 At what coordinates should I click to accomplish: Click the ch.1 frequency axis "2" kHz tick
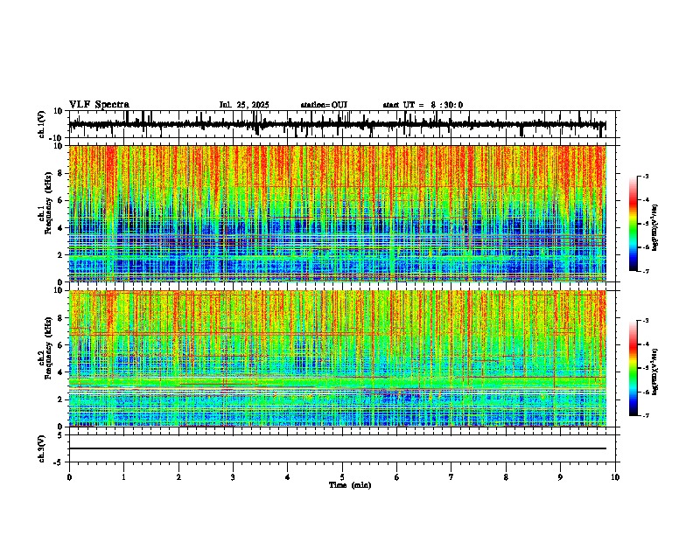[61, 255]
